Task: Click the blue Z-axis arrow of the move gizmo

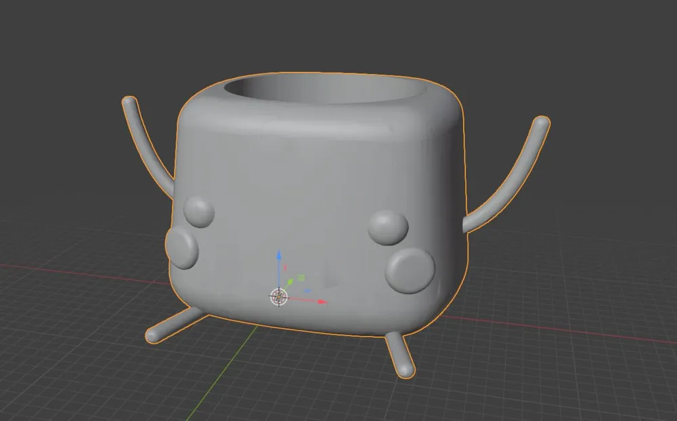Action: point(279,257)
